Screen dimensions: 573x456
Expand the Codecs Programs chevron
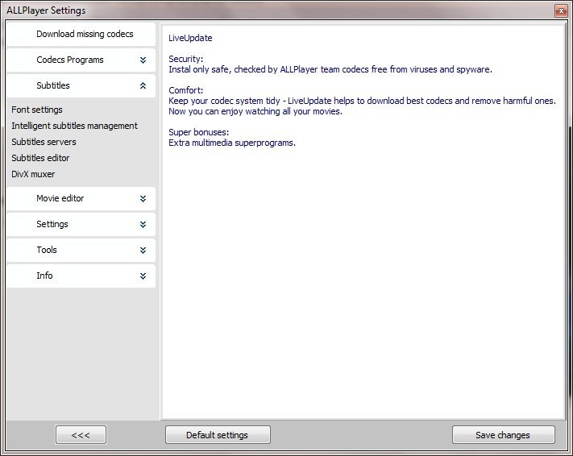[143, 60]
